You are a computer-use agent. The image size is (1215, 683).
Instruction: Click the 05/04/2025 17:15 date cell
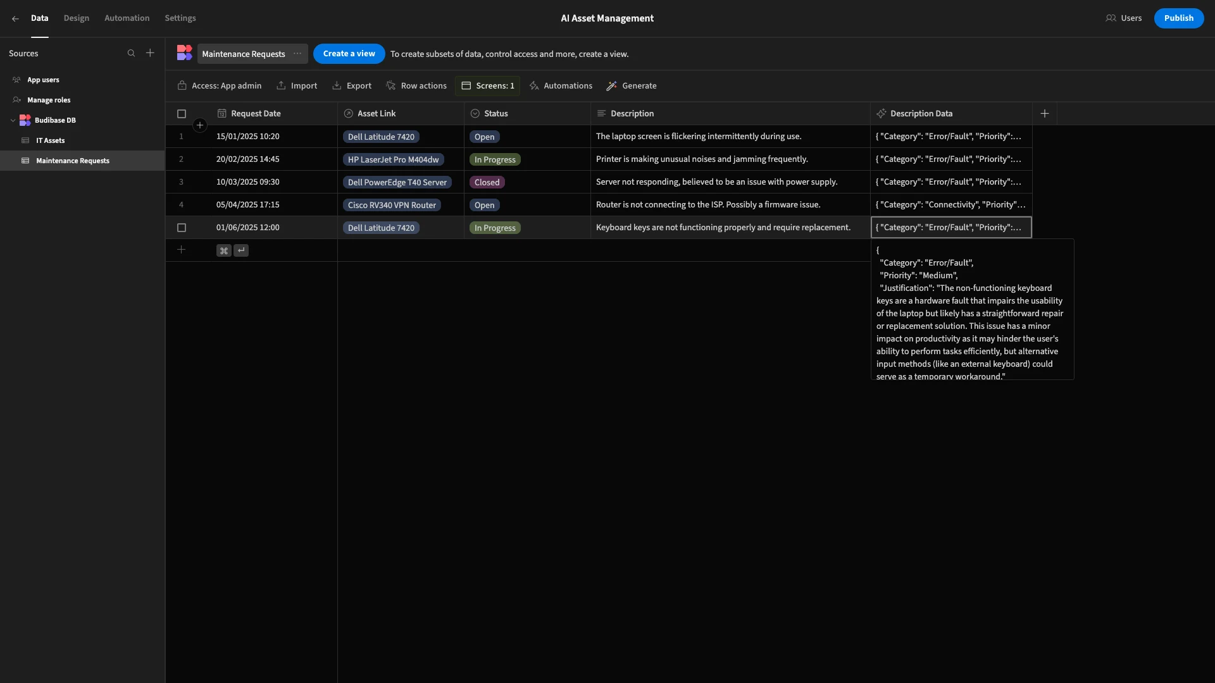274,205
